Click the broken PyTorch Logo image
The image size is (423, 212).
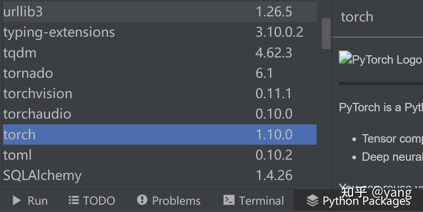(x=345, y=57)
